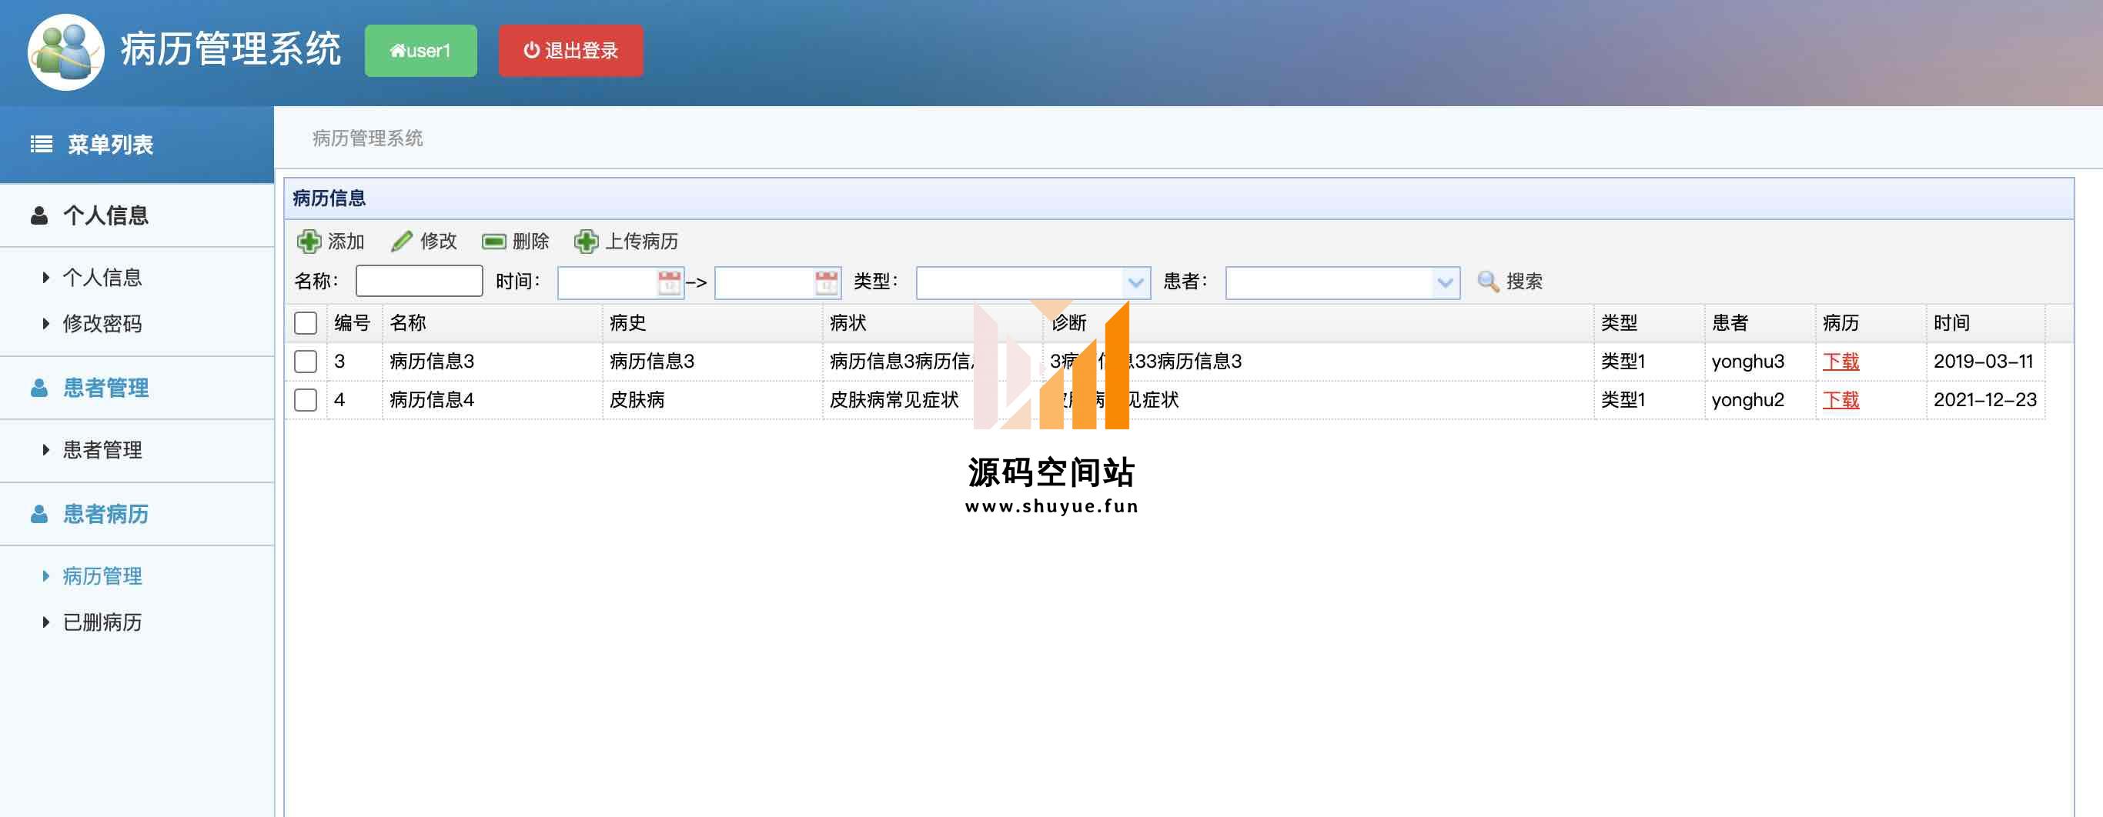Image resolution: width=2103 pixels, height=817 pixels.
Task: Click the system logo in the header
Action: click(x=65, y=52)
